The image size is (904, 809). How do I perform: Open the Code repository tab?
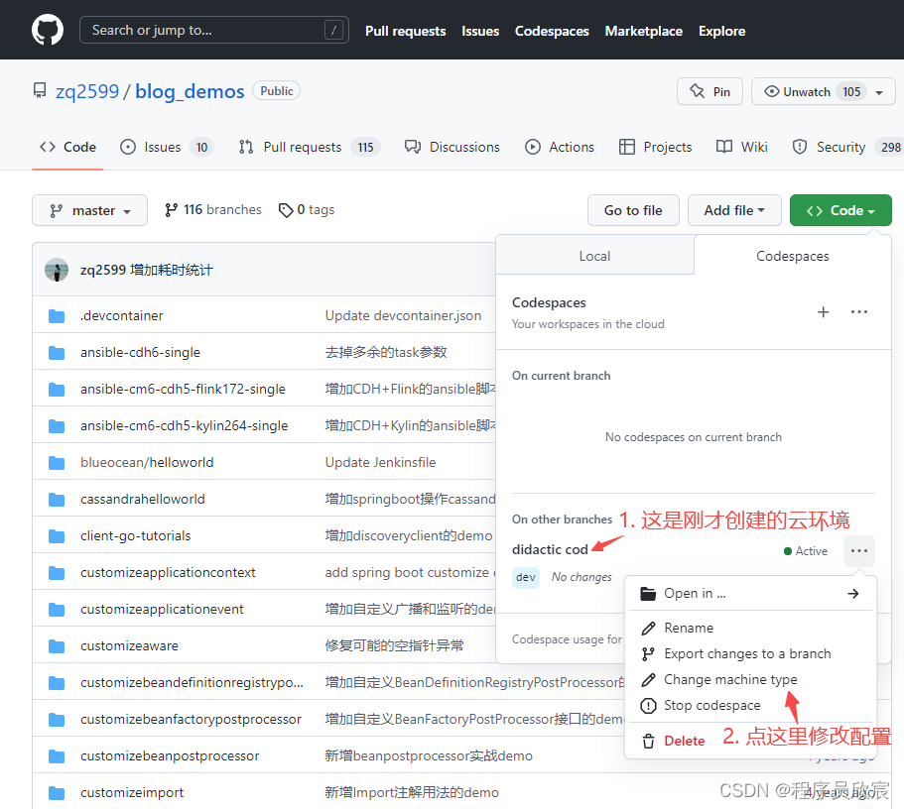[68, 147]
